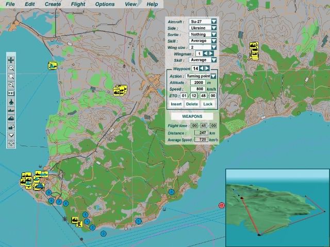Image resolution: width=330 pixels, height=247 pixels.
Task: Select the static object tool above the down arrow
Action: pos(11,126)
